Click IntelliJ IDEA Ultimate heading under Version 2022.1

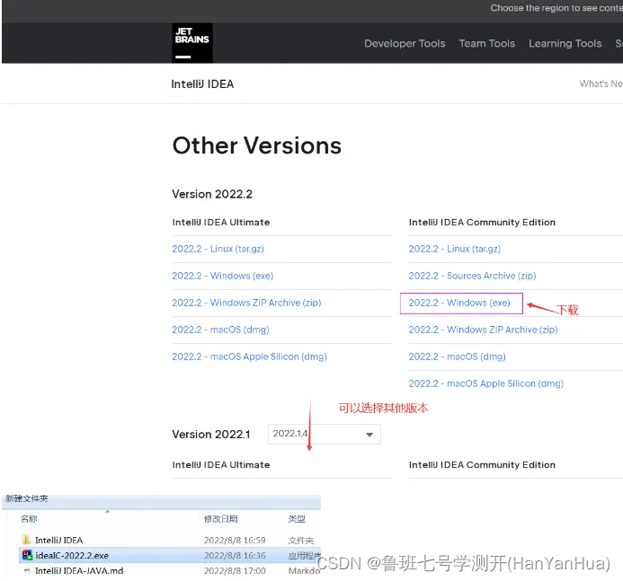(221, 465)
